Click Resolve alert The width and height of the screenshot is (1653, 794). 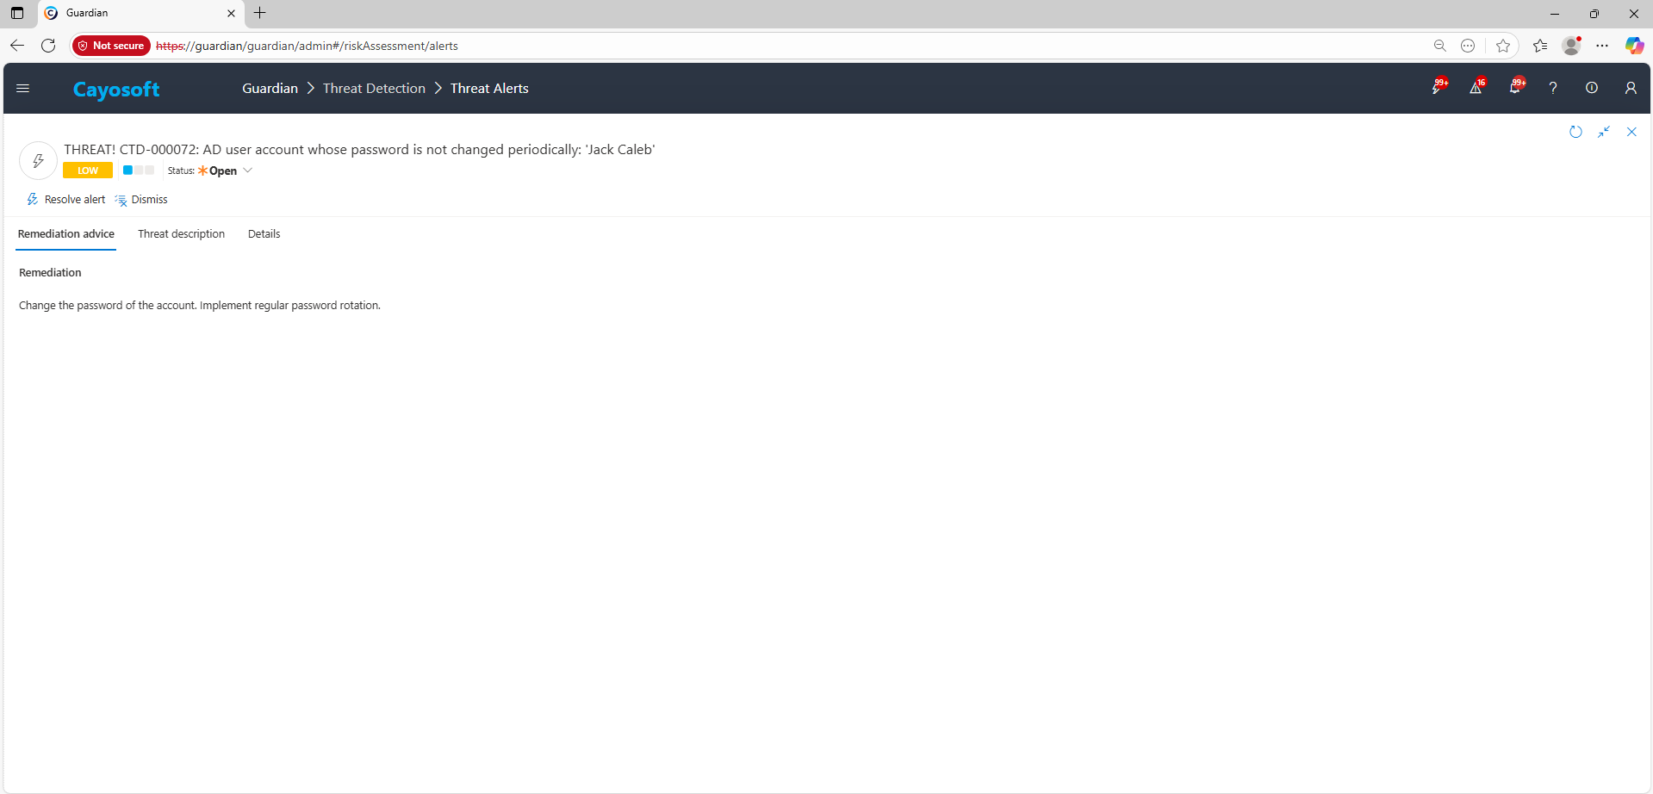[66, 200]
